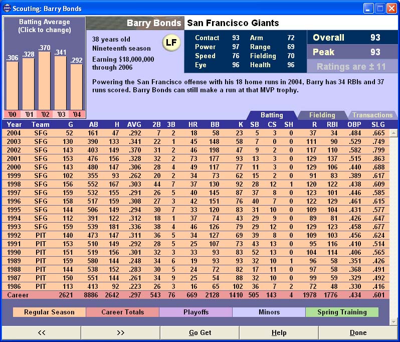Screen dimensions: 400x342
Task: Switch to Playoffs stats view
Action: tap(195, 312)
